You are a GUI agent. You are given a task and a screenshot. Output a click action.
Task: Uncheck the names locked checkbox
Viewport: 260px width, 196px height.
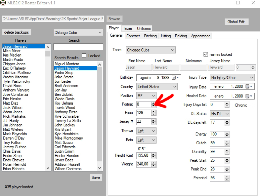click(x=206, y=54)
